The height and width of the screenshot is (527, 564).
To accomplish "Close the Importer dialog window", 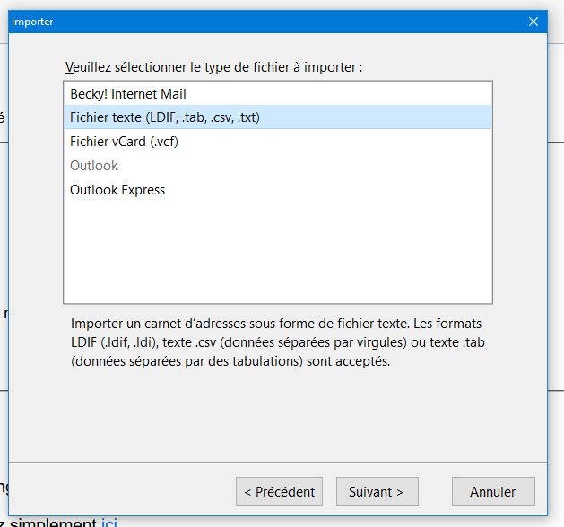I will tap(534, 22).
